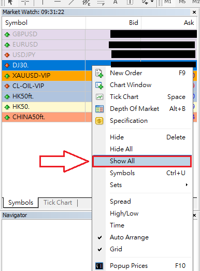Click the Popup Prices icon

point(99,266)
